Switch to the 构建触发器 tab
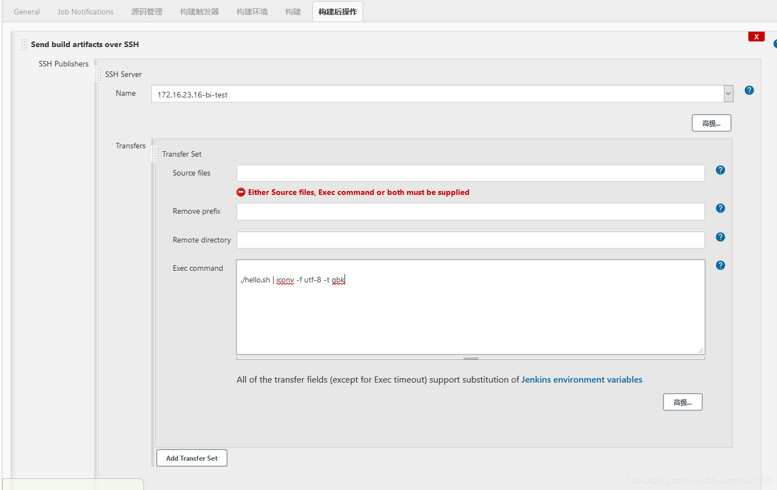Image resolution: width=777 pixels, height=490 pixels. pyautogui.click(x=199, y=12)
